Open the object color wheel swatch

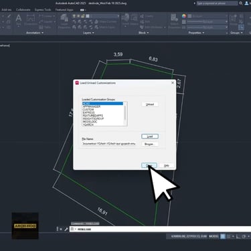(x=184, y=16)
